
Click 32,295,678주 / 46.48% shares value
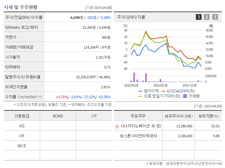(x=93, y=77)
